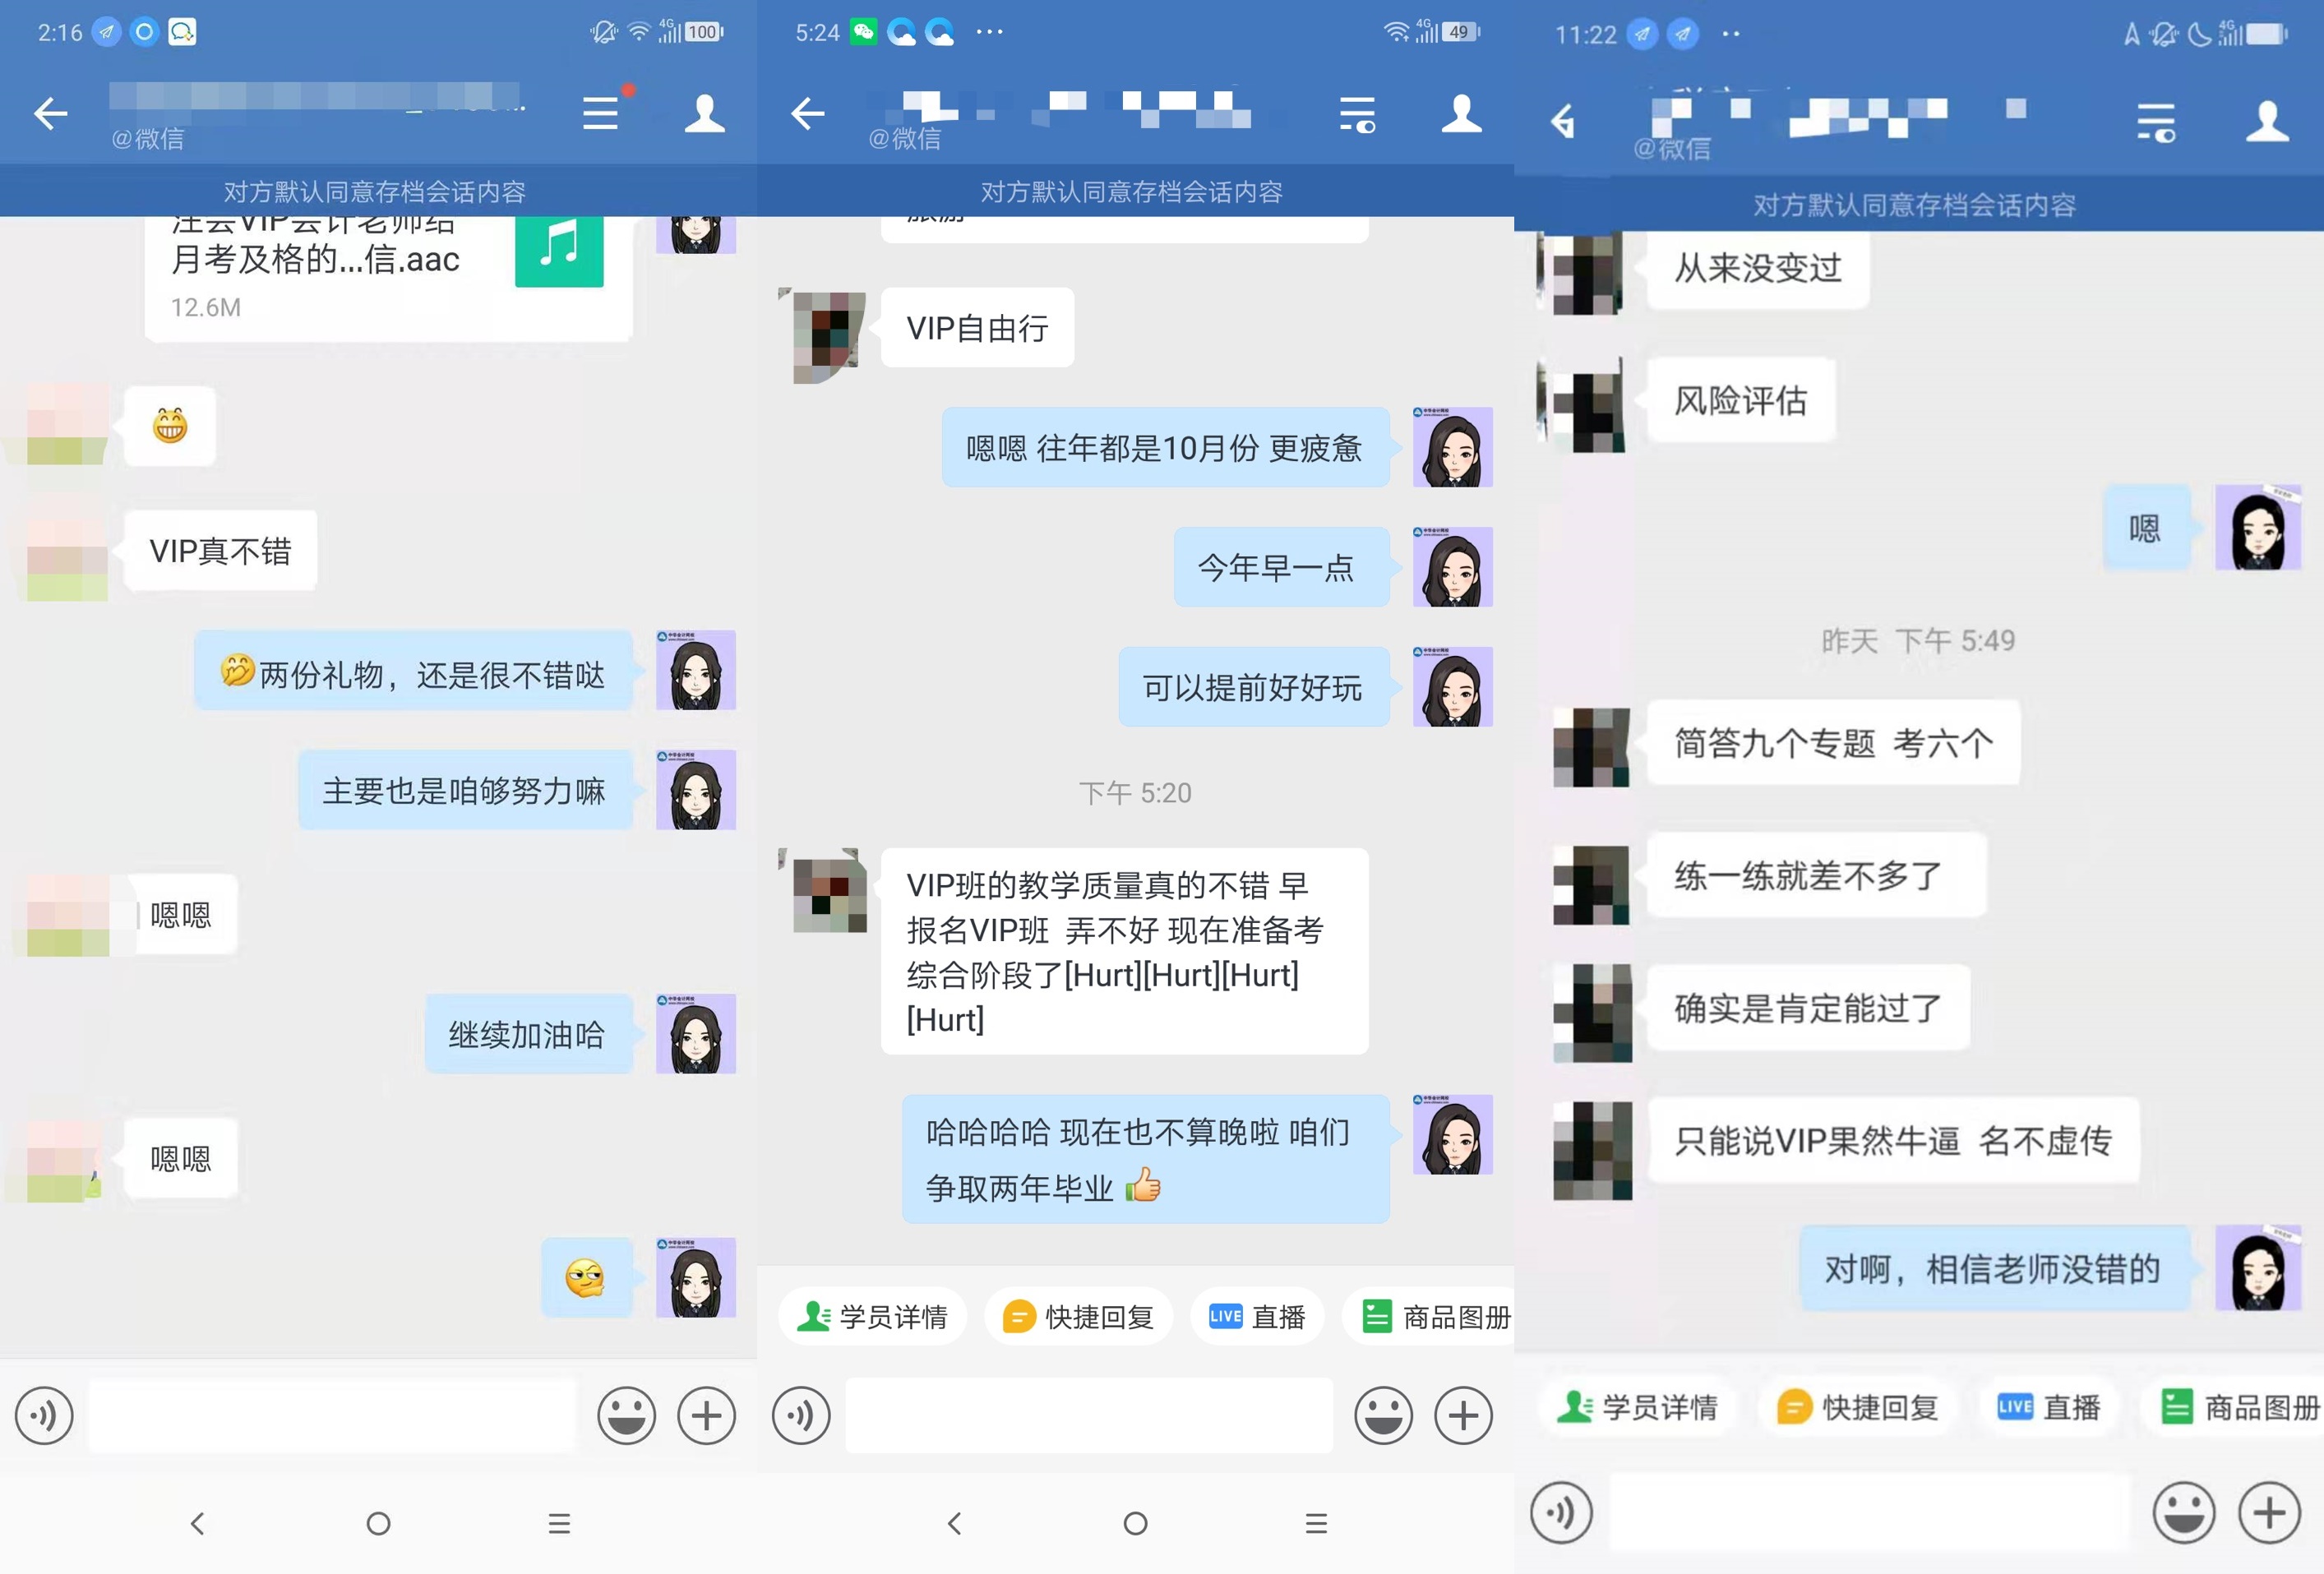Tap the recent apps navigation button
Image resolution: width=2324 pixels, height=1574 pixels.
(559, 1523)
